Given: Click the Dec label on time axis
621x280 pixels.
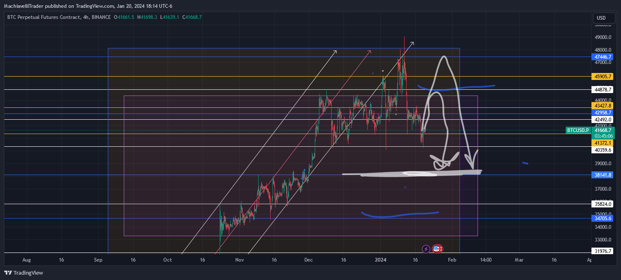Looking at the screenshot, I should click(x=309, y=260).
